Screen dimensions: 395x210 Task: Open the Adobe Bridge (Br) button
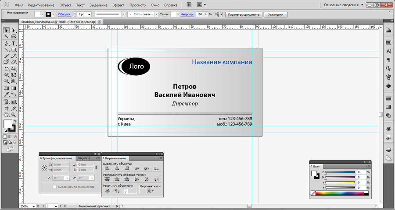[189, 4]
